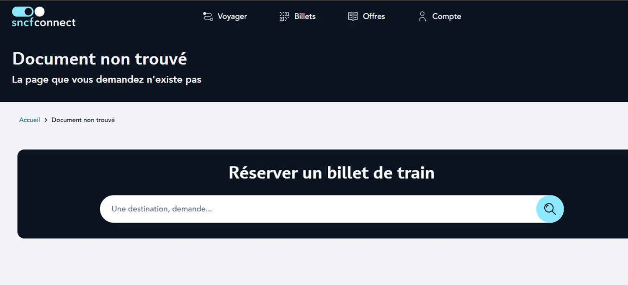
Task: Open the Voyager menu
Action: (225, 16)
